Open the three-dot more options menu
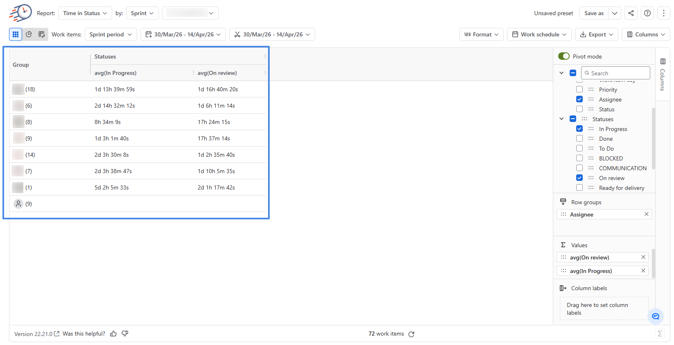The width and height of the screenshot is (674, 345). (664, 13)
